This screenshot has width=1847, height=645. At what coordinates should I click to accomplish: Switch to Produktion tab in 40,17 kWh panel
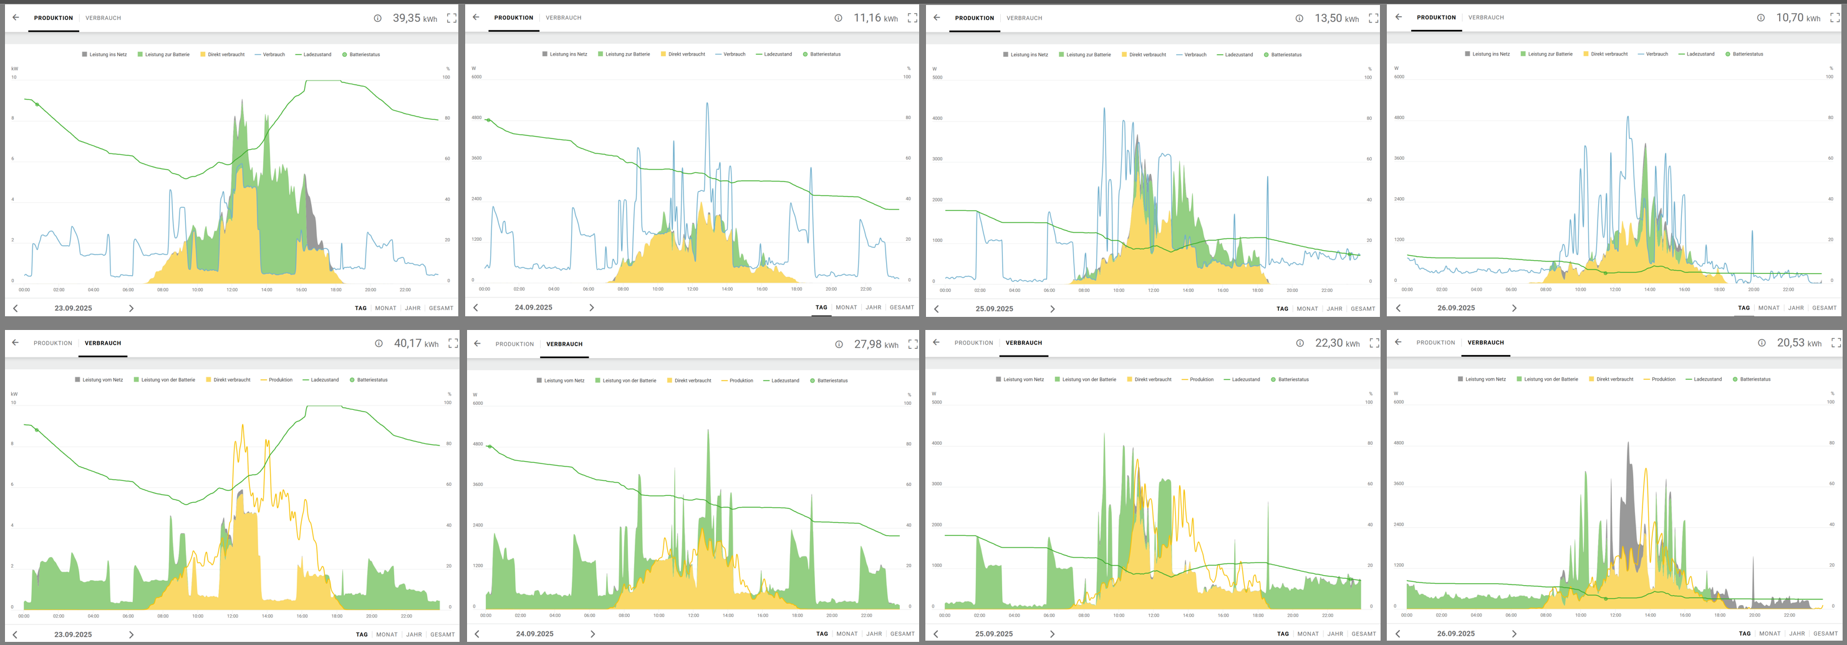(53, 344)
